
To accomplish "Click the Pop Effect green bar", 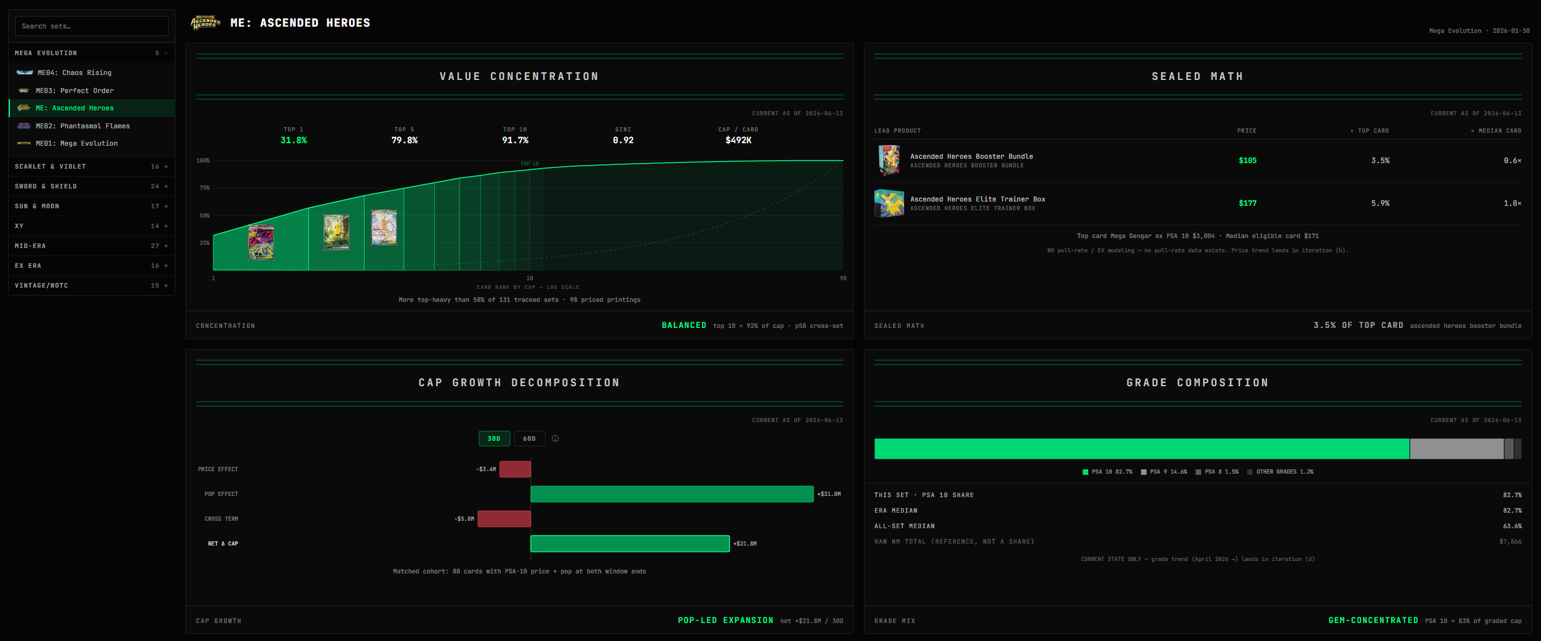I will [672, 494].
